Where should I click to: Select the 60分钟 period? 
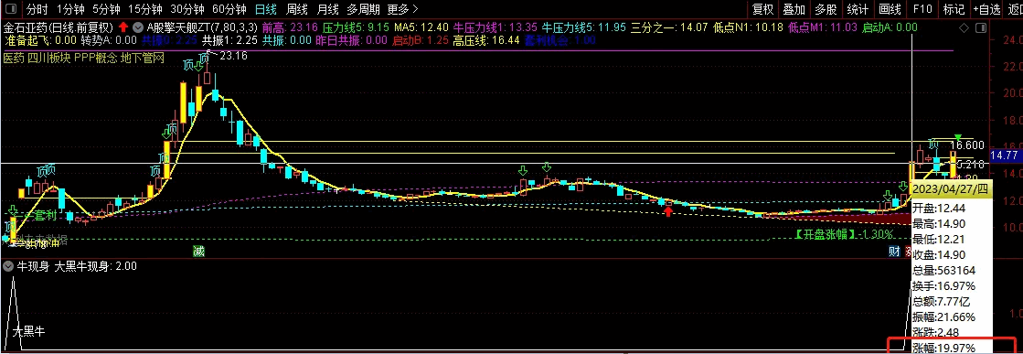pyautogui.click(x=229, y=9)
